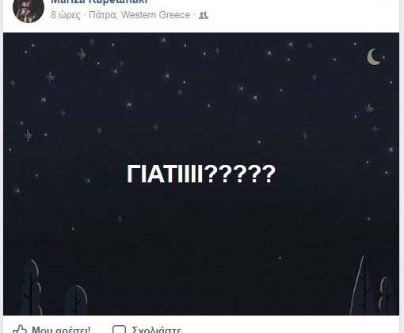Click the small round bush near bottom-left
The width and height of the screenshot is (404, 333).
click(x=76, y=300)
